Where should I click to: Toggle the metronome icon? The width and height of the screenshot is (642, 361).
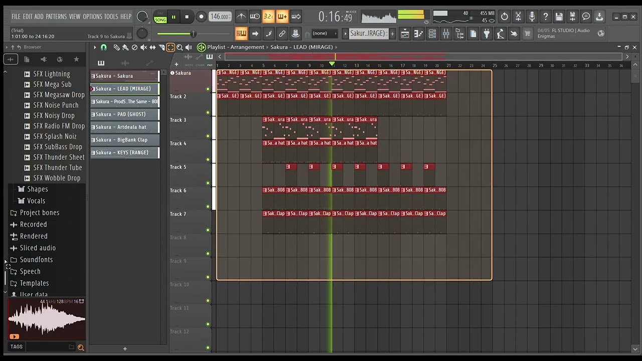pyautogui.click(x=241, y=17)
